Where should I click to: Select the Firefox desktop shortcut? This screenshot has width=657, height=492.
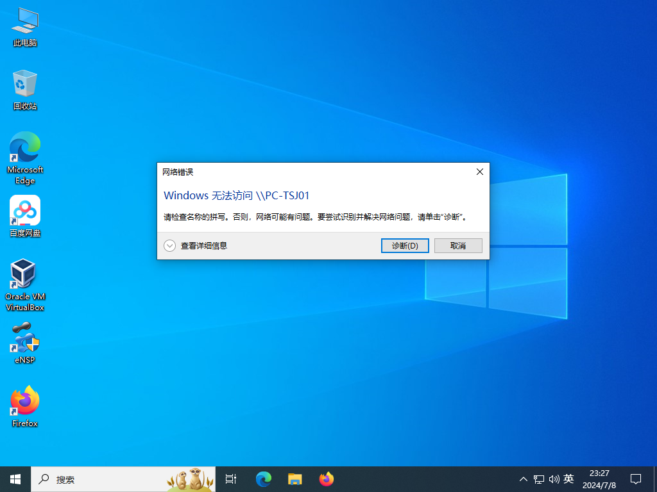coord(25,406)
